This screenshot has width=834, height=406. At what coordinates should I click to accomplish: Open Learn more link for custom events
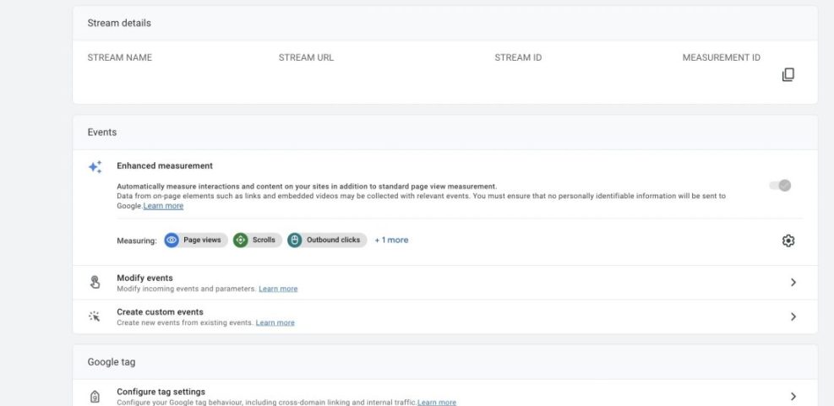click(x=275, y=322)
